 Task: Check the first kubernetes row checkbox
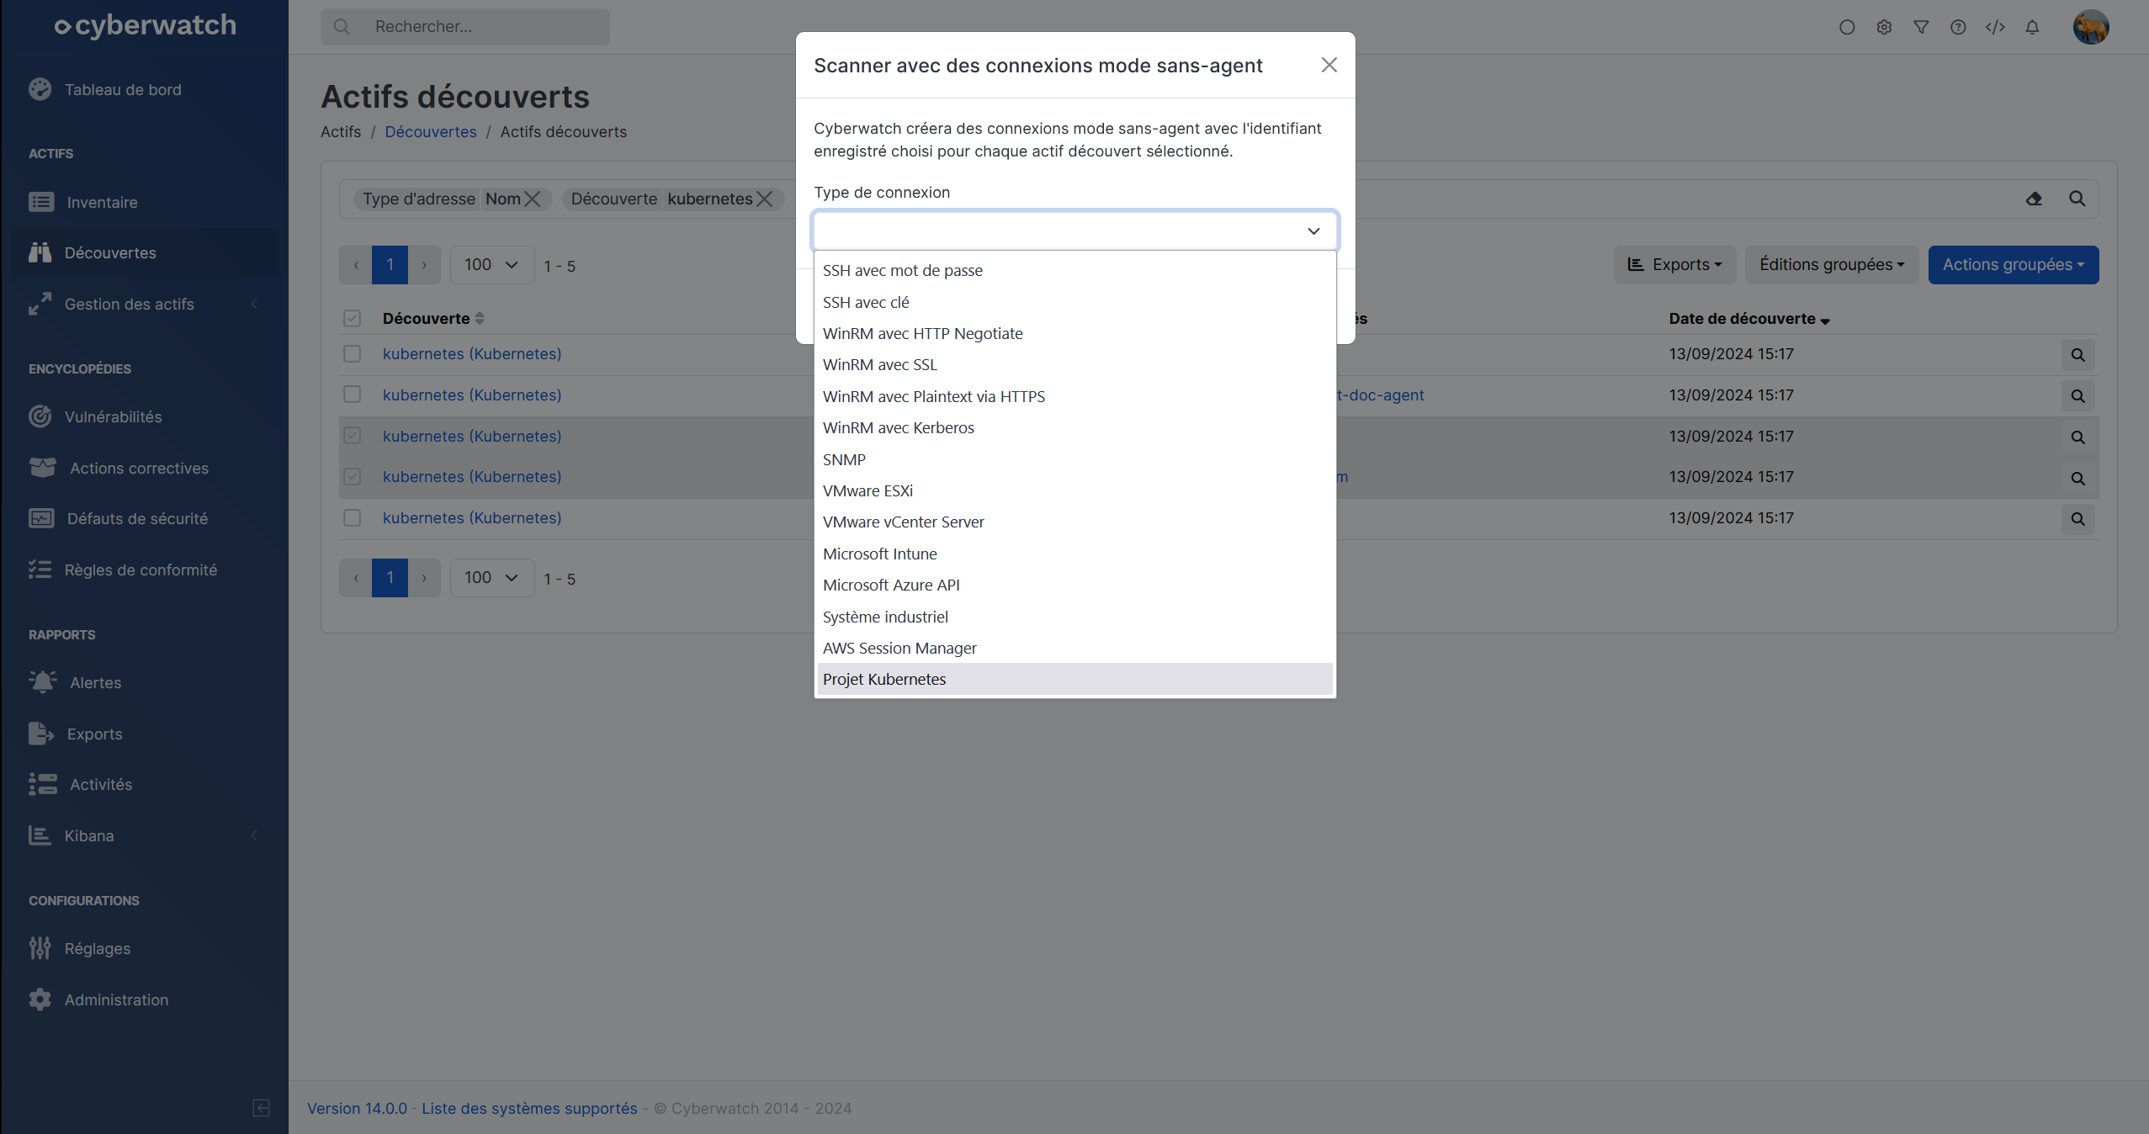coord(352,353)
